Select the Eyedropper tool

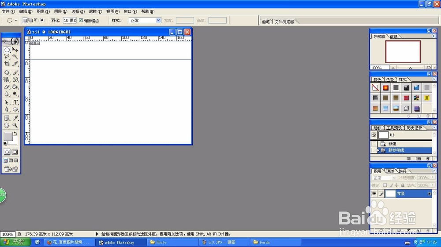click(15, 118)
